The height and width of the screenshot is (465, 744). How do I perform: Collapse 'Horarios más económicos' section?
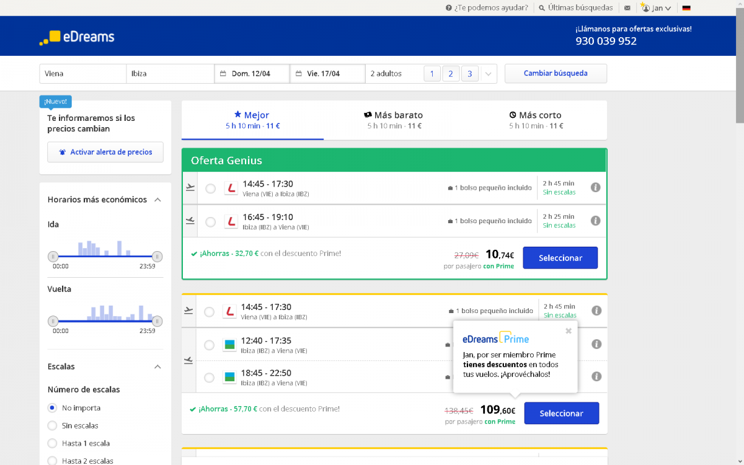[157, 200]
